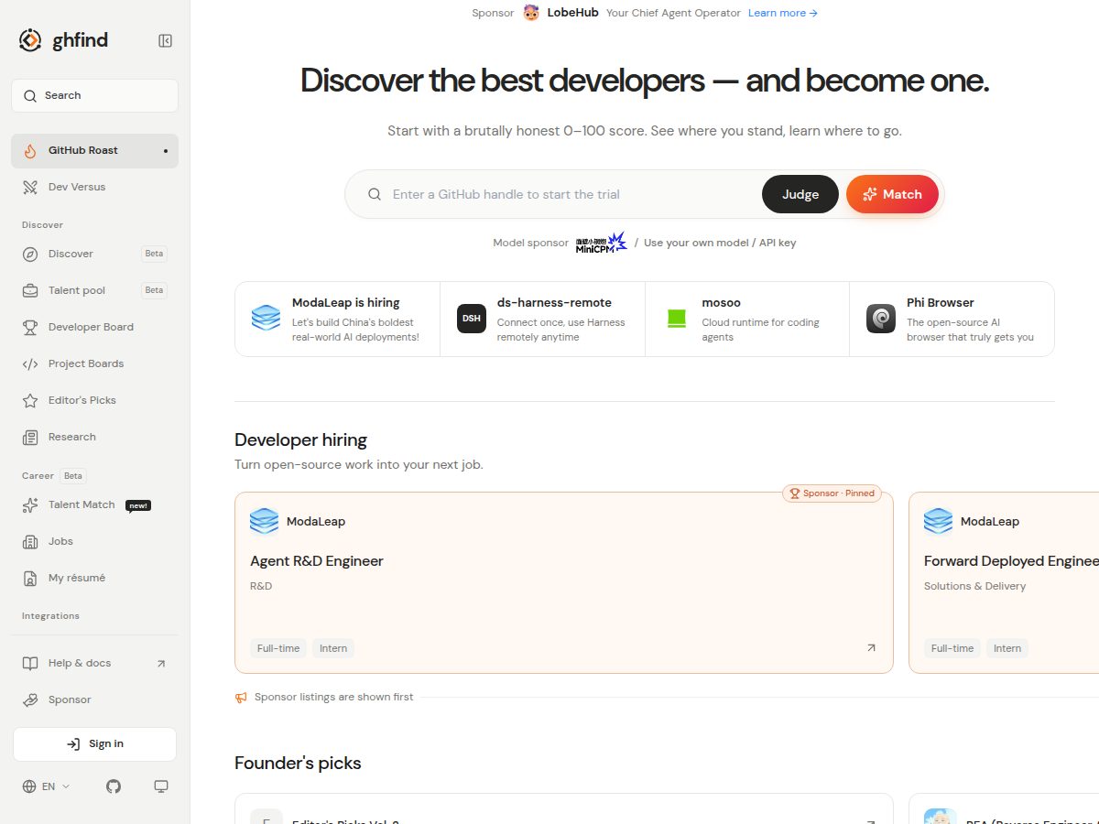Image resolution: width=1099 pixels, height=824 pixels.
Task: Click the Developer hiring heading
Action: [x=300, y=440]
